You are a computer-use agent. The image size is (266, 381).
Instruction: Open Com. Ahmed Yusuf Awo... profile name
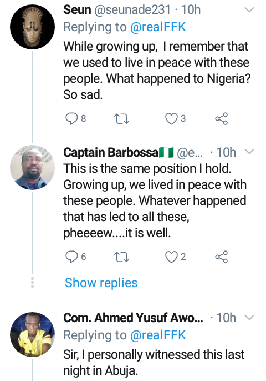133,318
